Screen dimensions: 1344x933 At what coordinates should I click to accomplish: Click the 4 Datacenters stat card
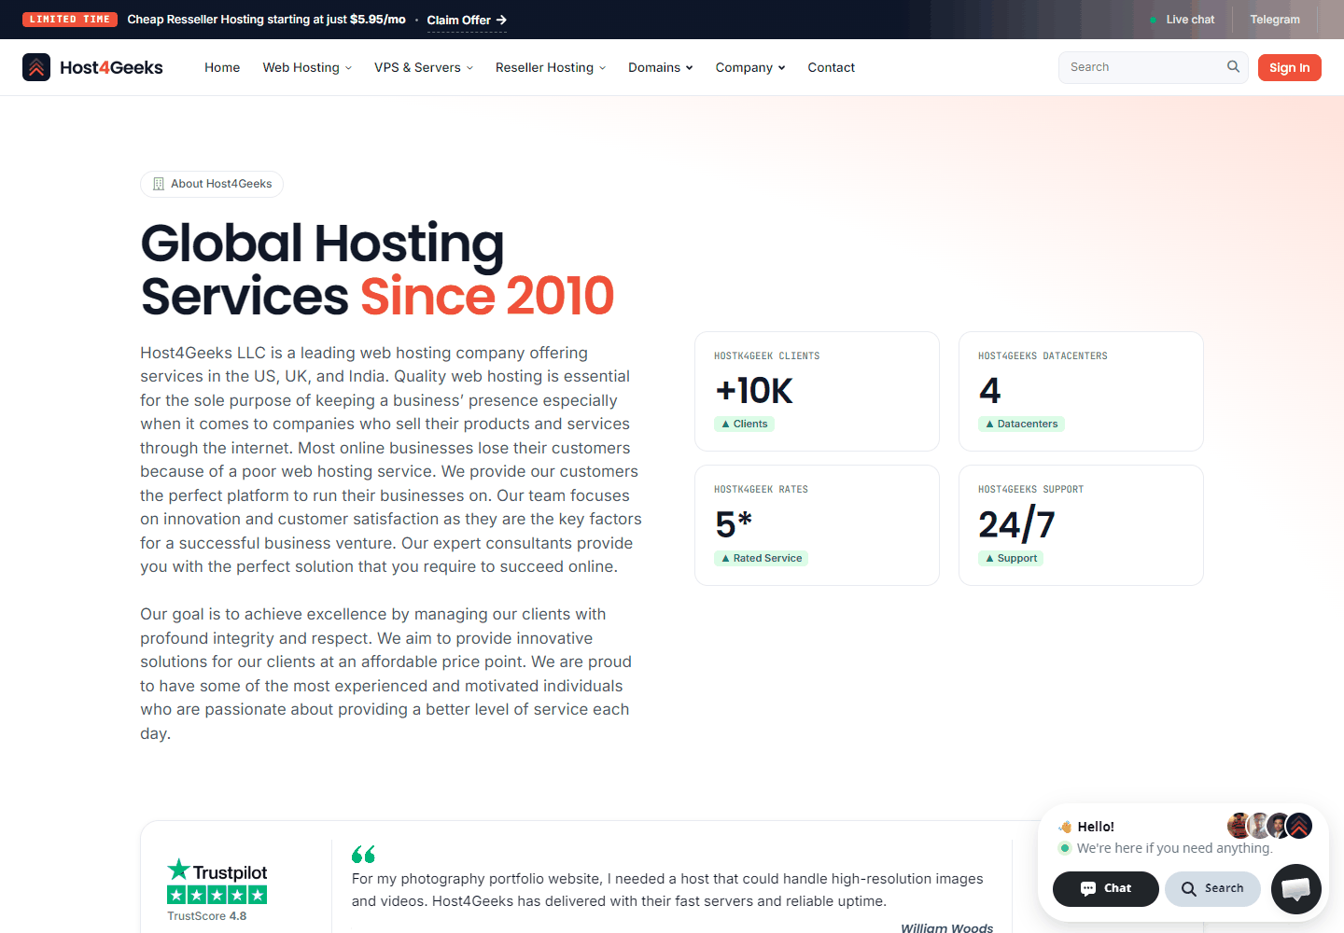click(1081, 391)
